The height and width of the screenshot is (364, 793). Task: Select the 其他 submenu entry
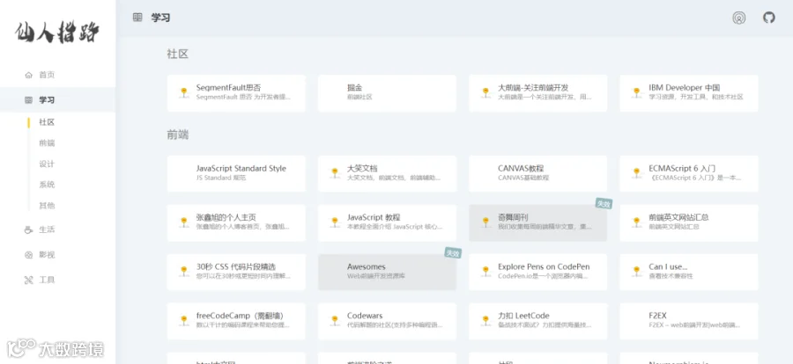pos(47,206)
